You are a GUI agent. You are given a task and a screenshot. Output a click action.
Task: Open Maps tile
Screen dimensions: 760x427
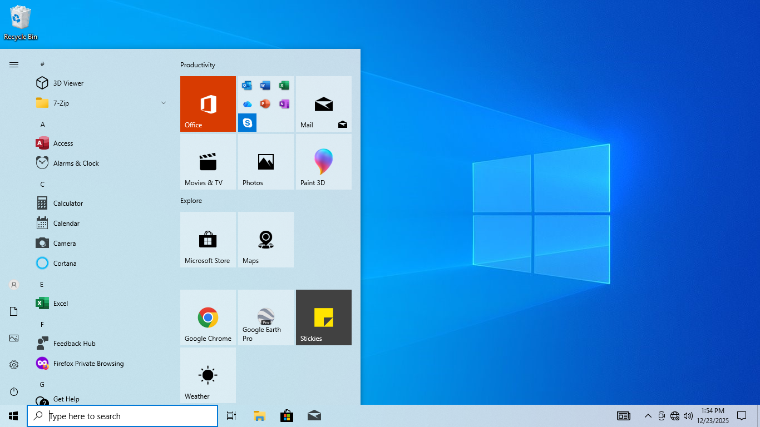pos(265,240)
